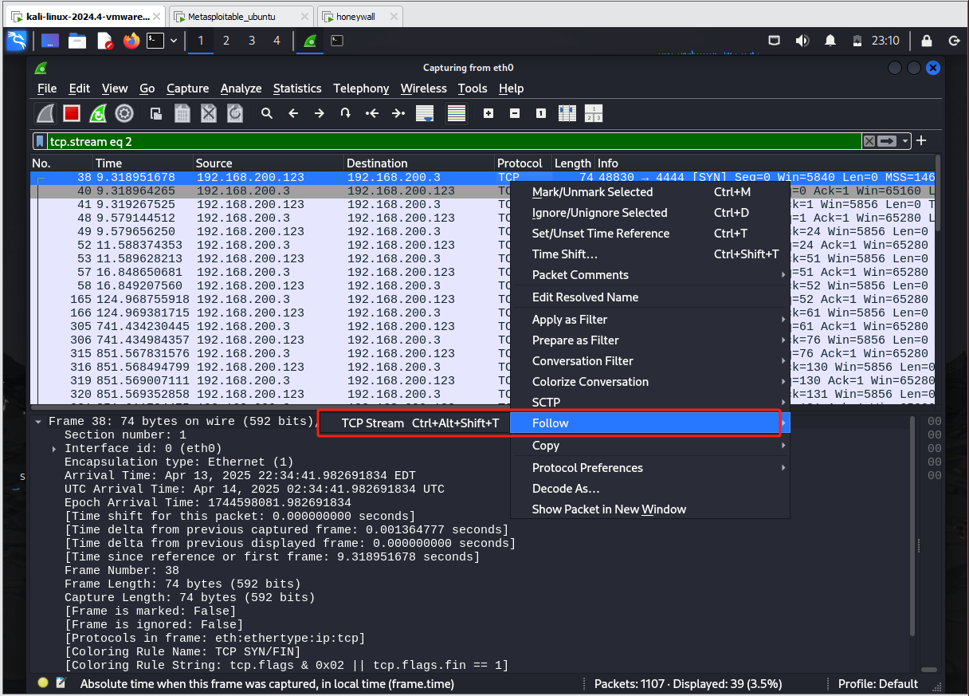Expand Prepare as Filter submenu
This screenshot has width=969, height=696.
click(649, 340)
